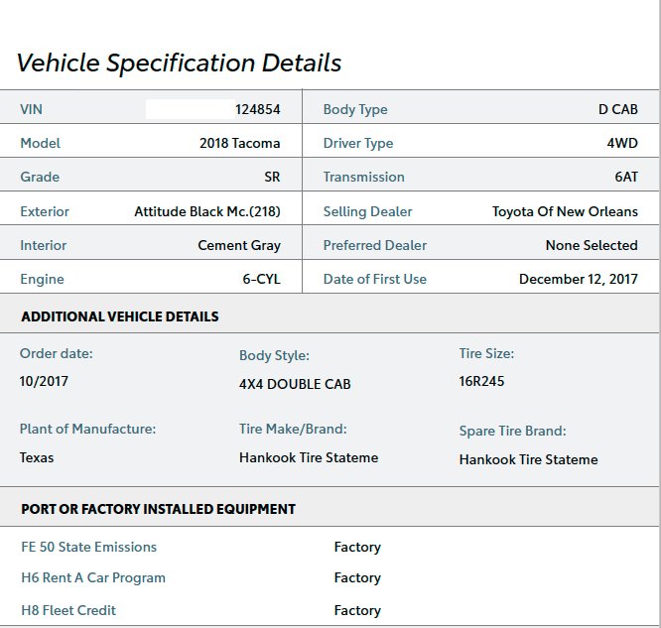
Task: Select the VIN number 124854
Action: (258, 109)
